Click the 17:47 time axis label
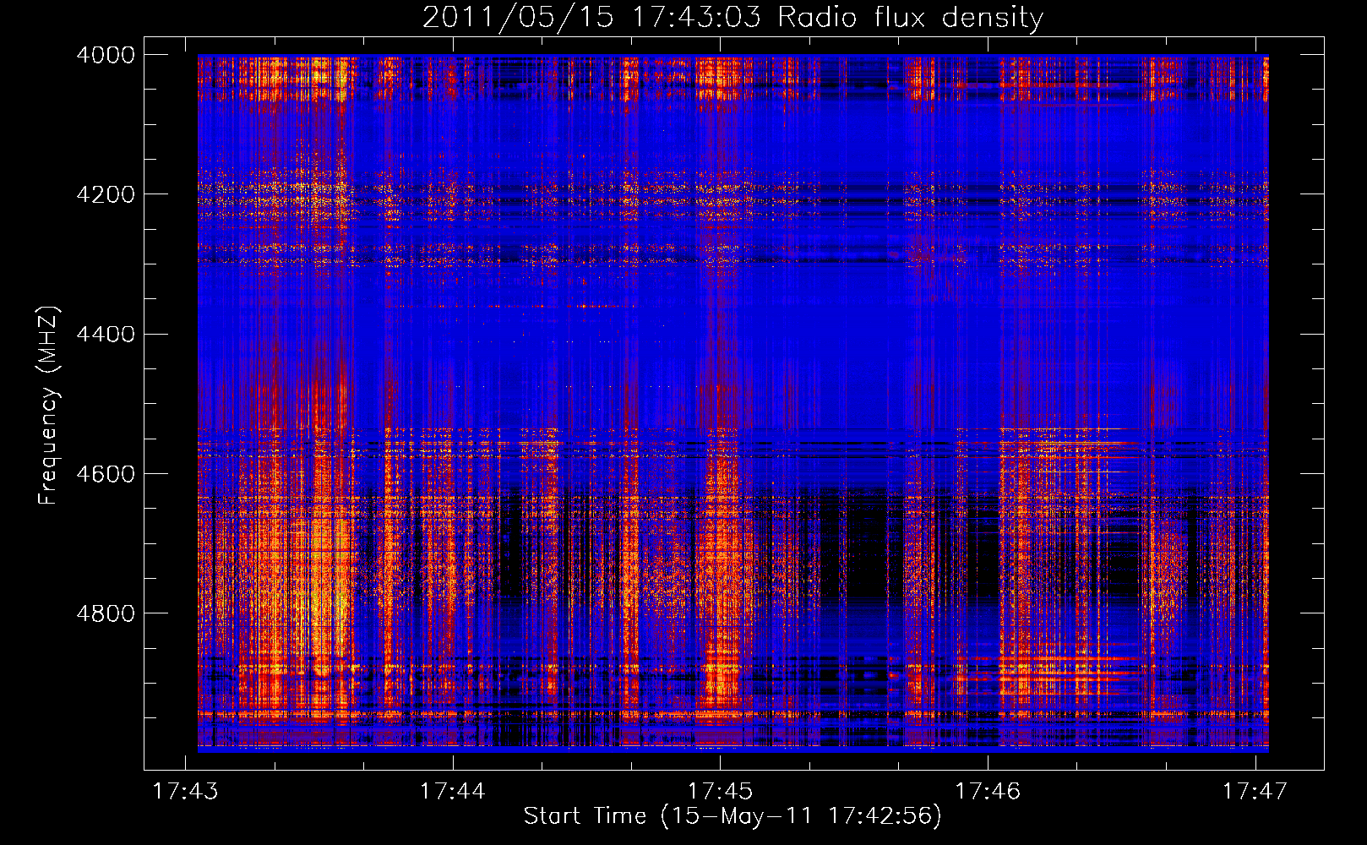1367x845 pixels. [1255, 791]
